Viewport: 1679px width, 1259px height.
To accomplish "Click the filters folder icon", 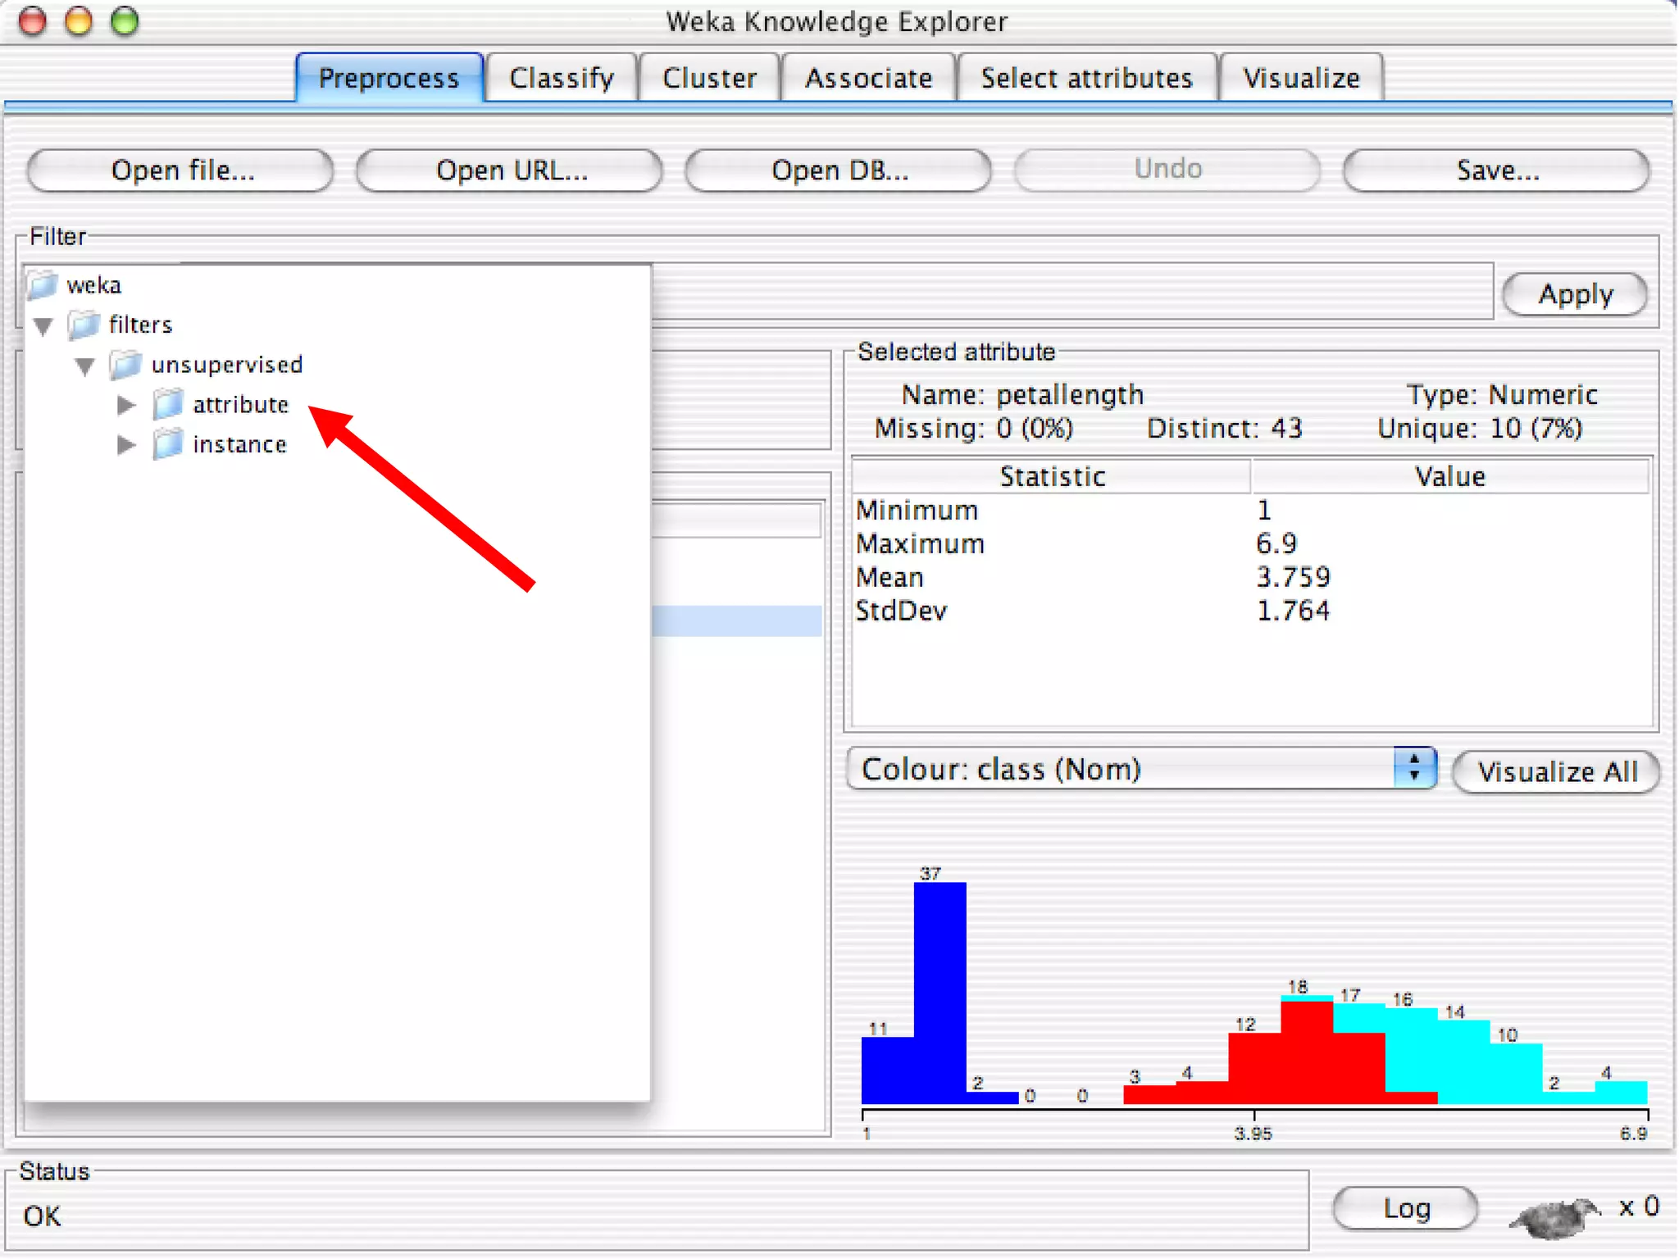I will [84, 325].
